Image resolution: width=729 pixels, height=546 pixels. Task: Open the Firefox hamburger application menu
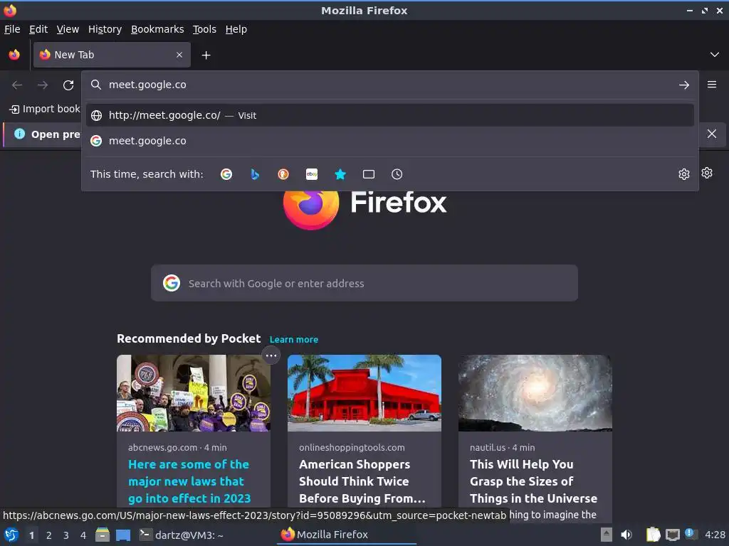point(712,85)
